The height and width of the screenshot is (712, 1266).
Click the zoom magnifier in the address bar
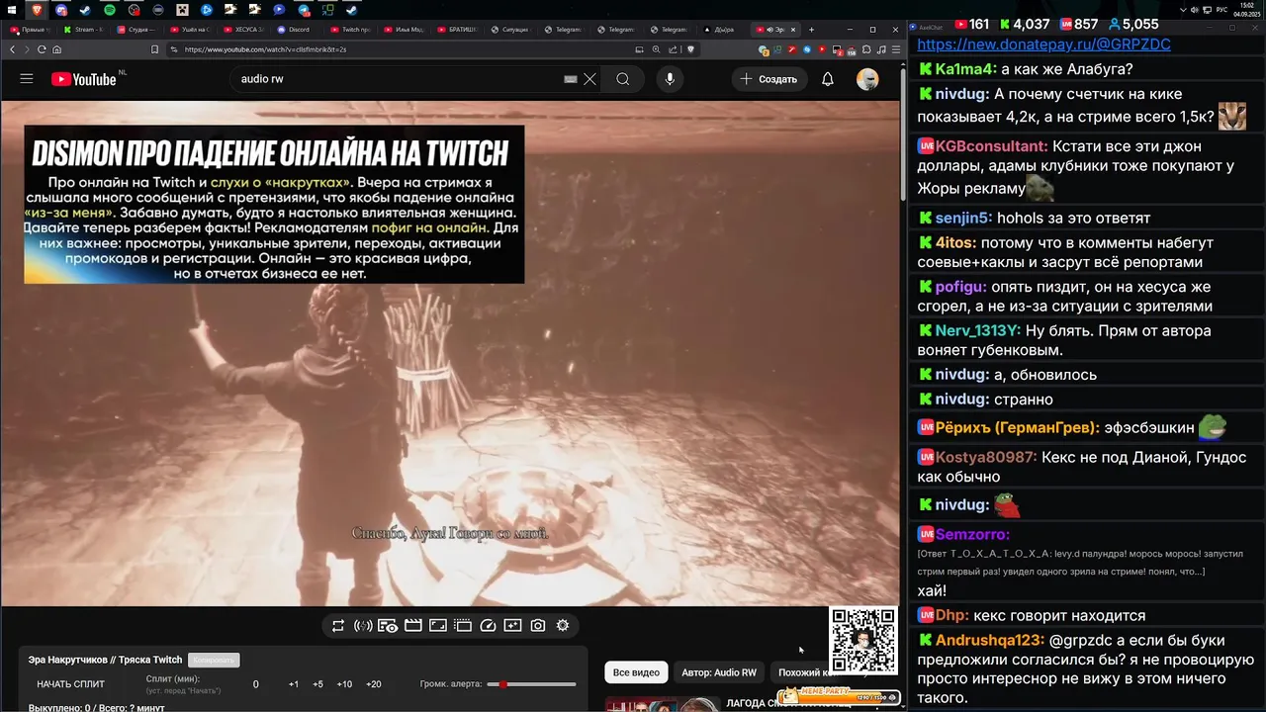[x=657, y=49]
